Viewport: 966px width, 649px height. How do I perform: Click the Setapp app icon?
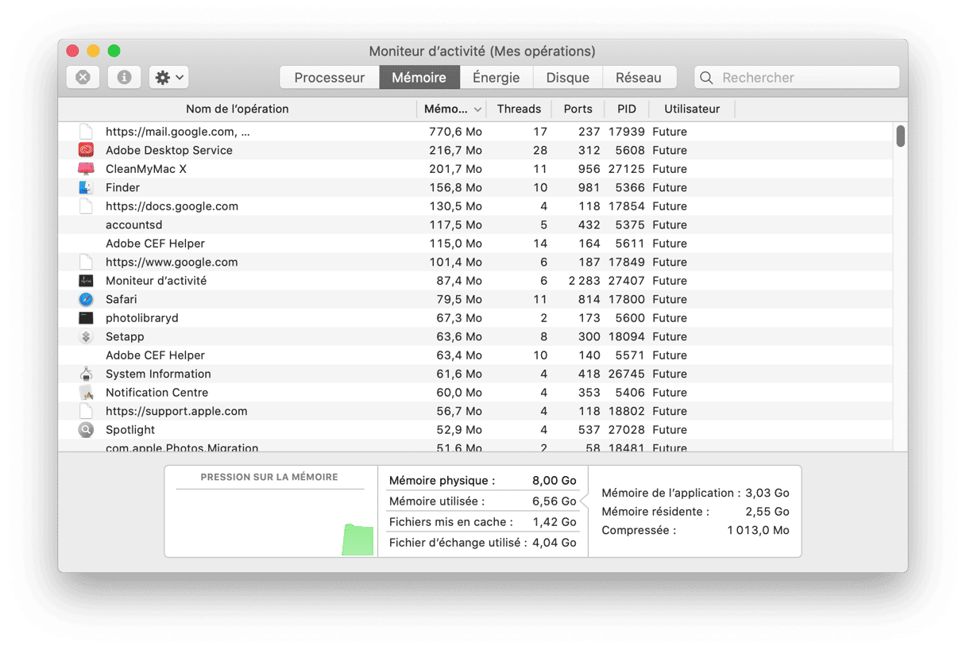pyautogui.click(x=86, y=336)
